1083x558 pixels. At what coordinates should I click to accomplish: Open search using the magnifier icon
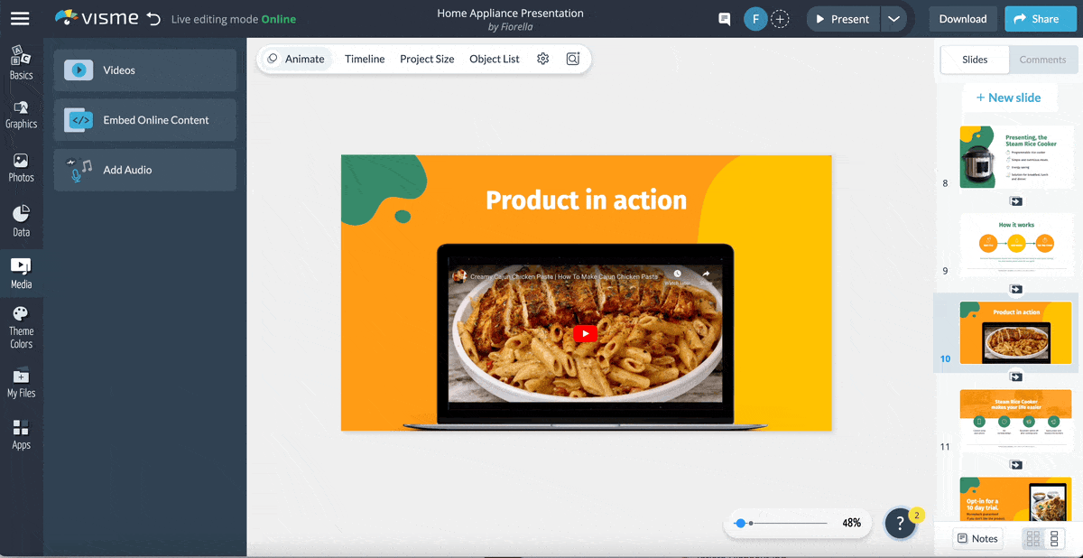[x=572, y=58]
